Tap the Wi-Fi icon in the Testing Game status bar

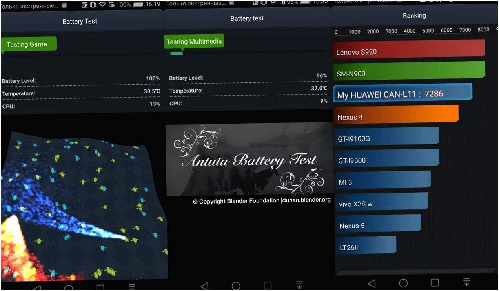coord(102,5)
